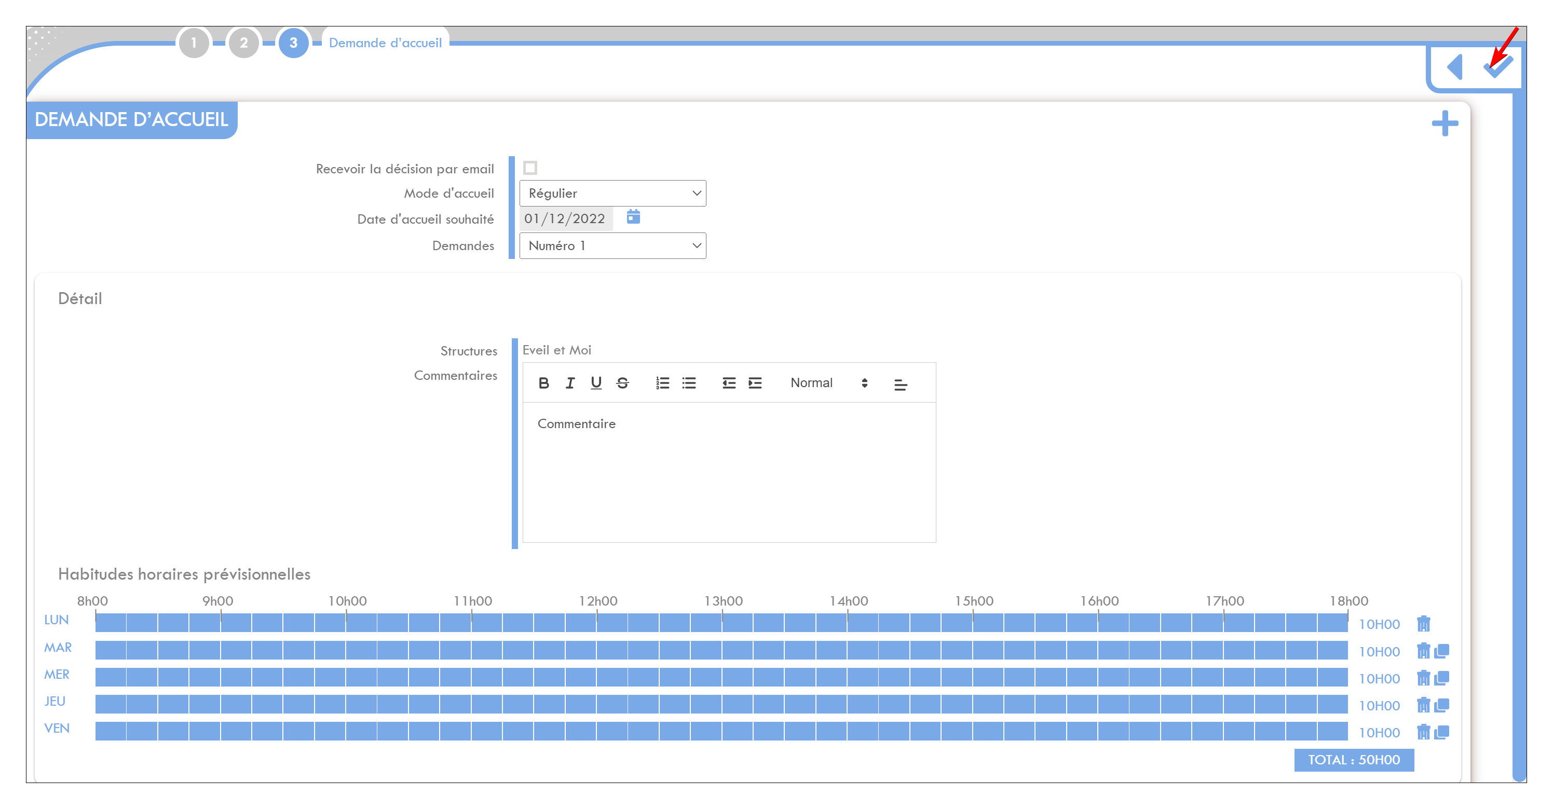Increase indent in the comment editor

(755, 383)
